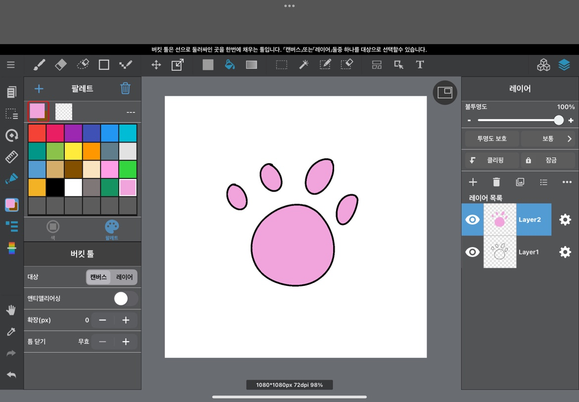The width and height of the screenshot is (579, 402).
Task: Pick the Magic Wand selection tool
Action: point(303,65)
